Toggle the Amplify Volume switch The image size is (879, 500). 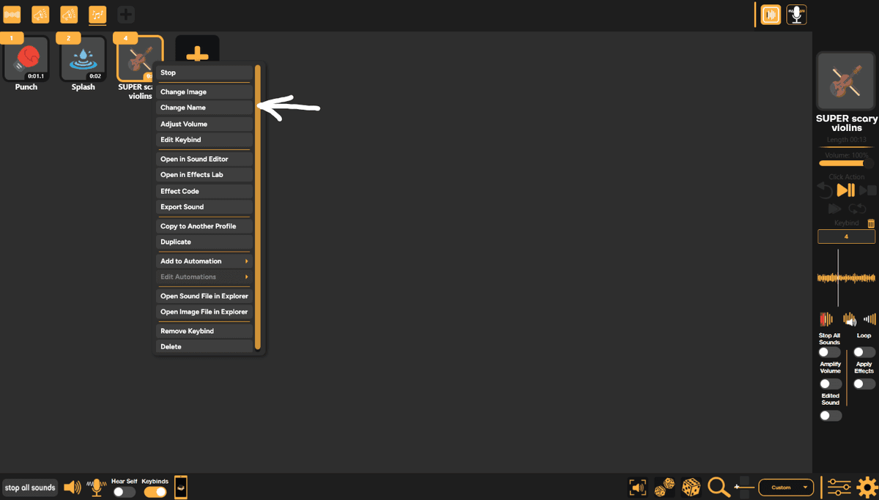(830, 384)
